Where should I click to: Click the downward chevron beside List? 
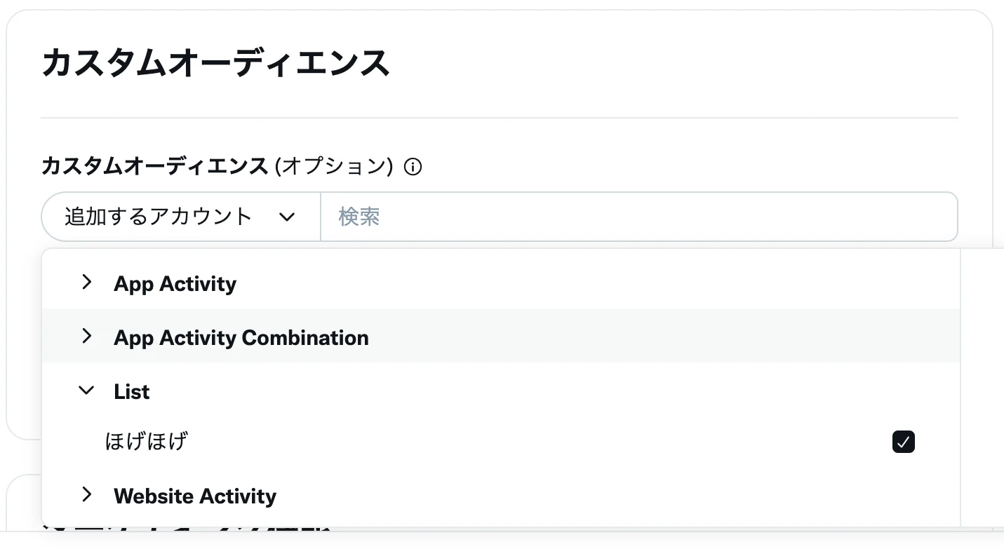tap(86, 391)
